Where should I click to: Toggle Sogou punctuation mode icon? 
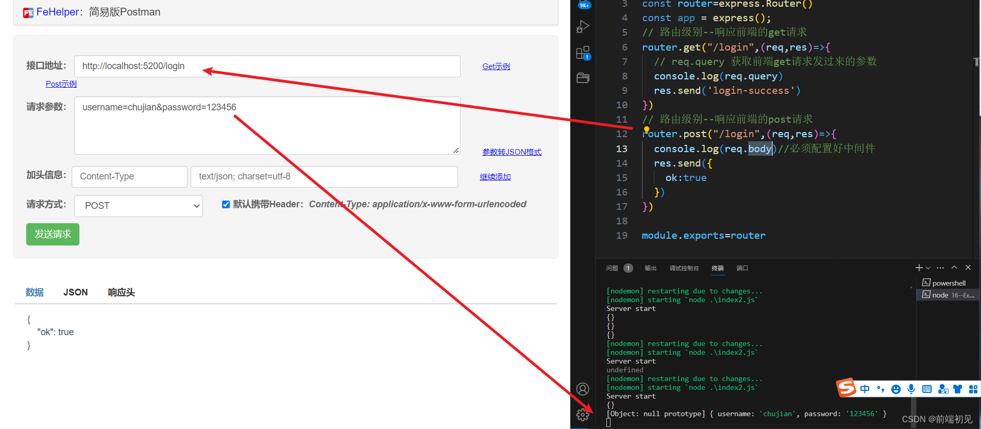click(x=881, y=389)
